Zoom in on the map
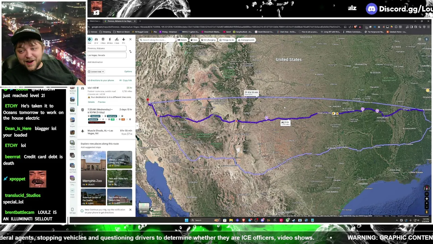The image size is (433, 244). (x=427, y=203)
